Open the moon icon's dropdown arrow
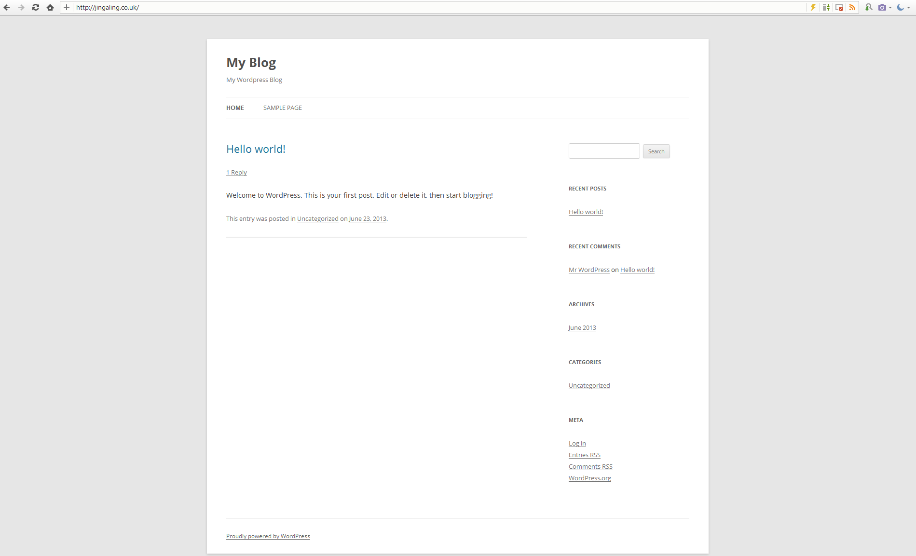 [909, 7]
